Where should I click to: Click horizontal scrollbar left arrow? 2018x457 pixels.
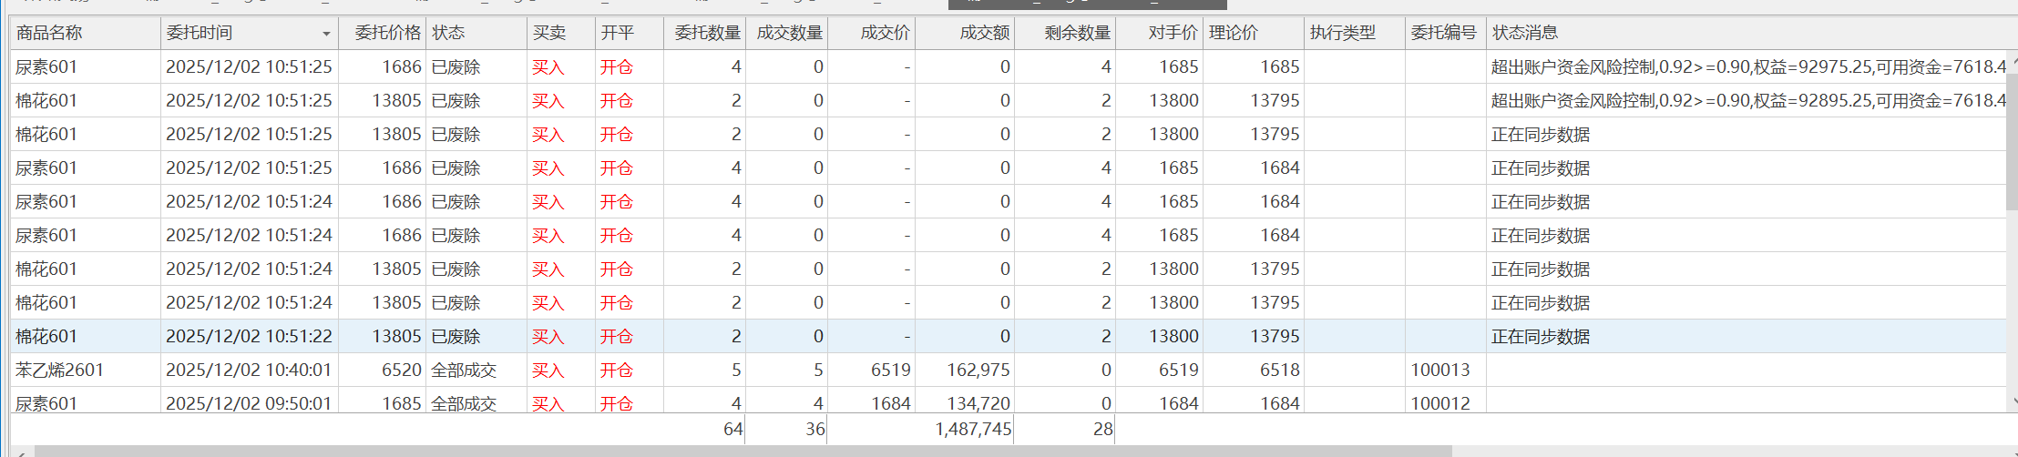click(x=21, y=452)
